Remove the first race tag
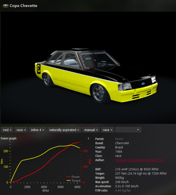Image resolution: width=176 pixels, height=195 pixels. click(x=25, y=130)
